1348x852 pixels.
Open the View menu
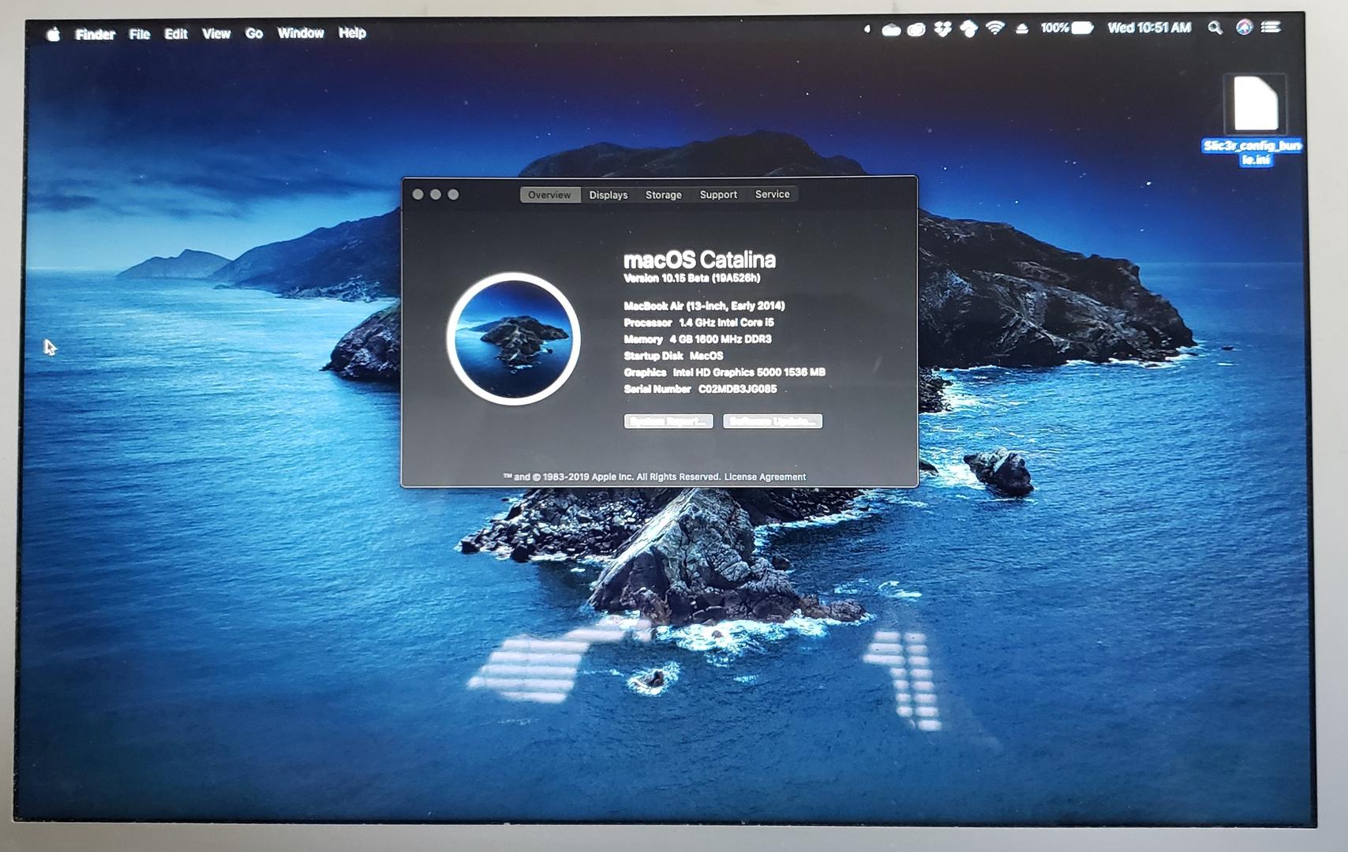(x=216, y=33)
